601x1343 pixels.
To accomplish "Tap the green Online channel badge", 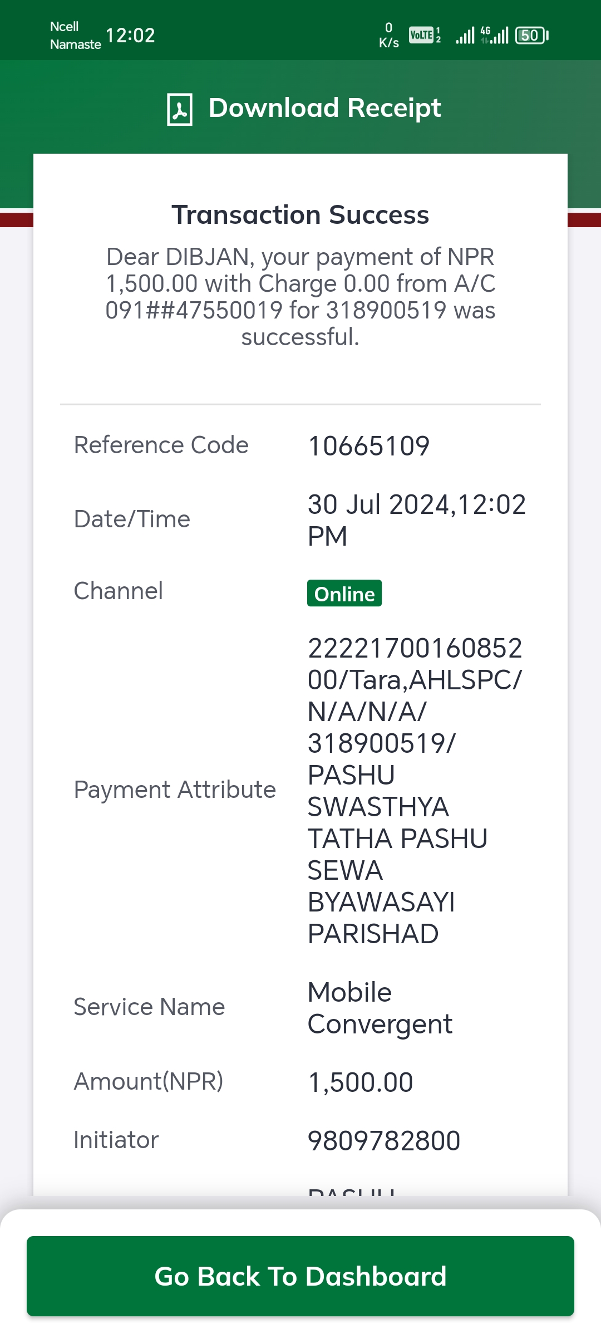I will (x=344, y=594).
